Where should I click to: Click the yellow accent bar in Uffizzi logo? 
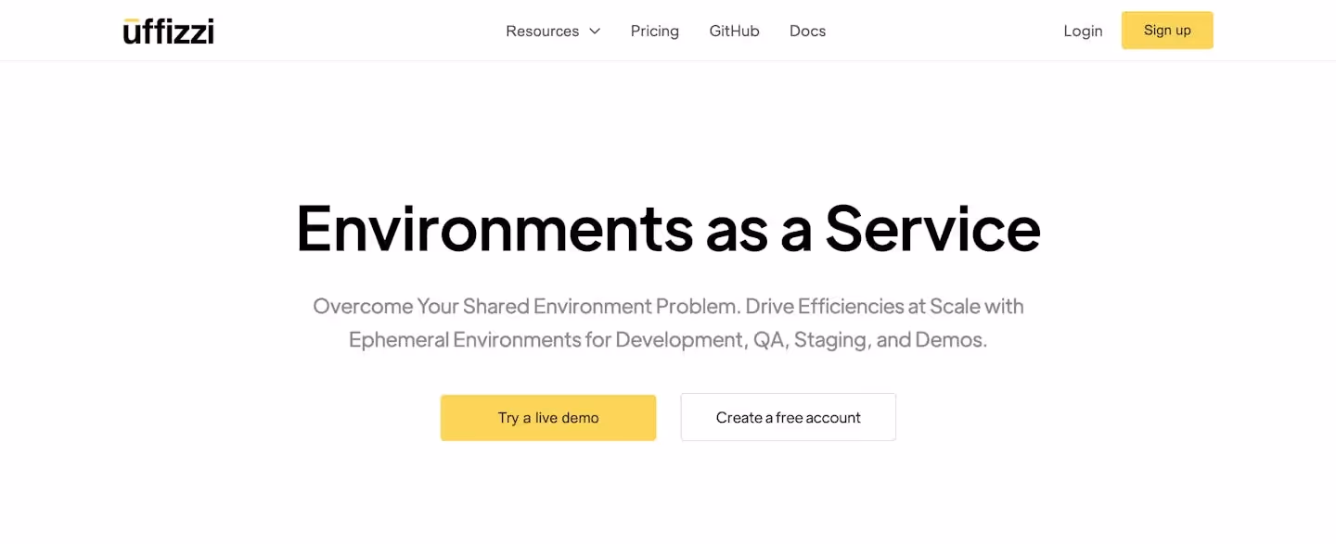(132, 19)
